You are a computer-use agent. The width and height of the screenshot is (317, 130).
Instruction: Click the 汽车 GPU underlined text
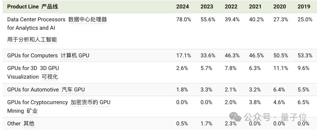click(x=73, y=90)
